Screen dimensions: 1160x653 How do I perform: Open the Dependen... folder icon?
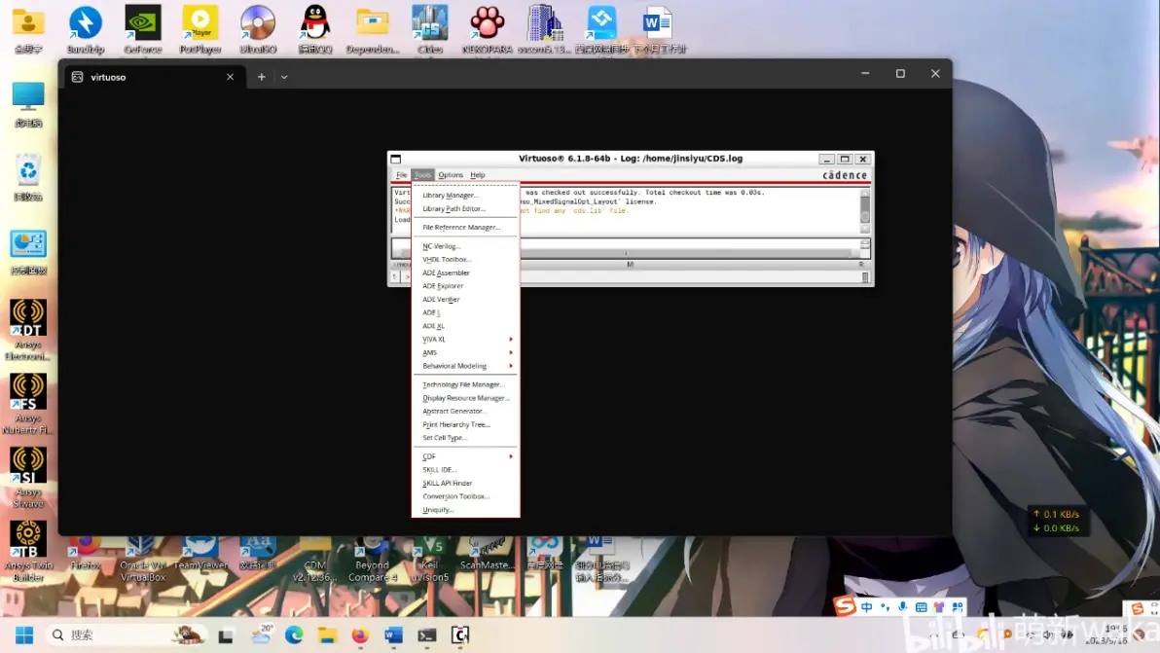point(373,29)
